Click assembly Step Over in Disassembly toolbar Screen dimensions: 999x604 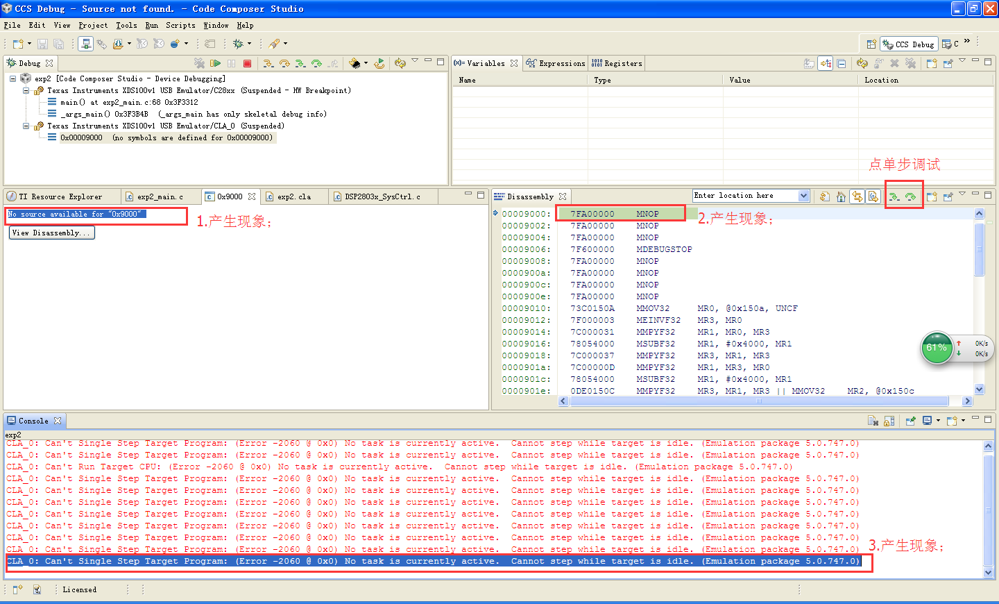[x=911, y=197]
